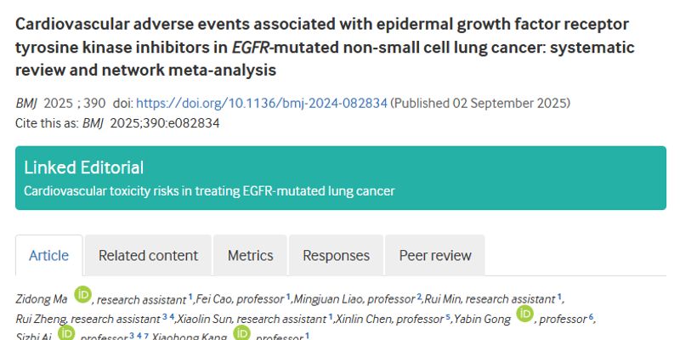680x340 pixels.
Task: Switch to the Article tab
Action: tap(49, 255)
